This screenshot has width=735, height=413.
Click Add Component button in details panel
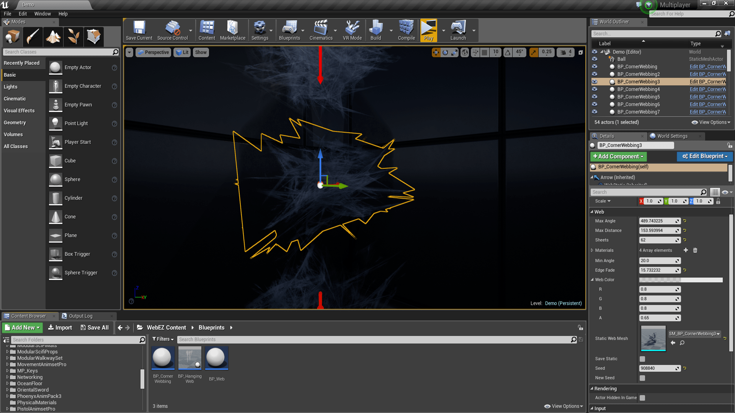click(x=618, y=156)
